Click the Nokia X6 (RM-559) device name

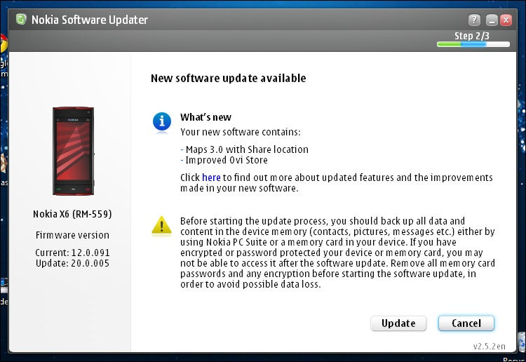(x=72, y=213)
